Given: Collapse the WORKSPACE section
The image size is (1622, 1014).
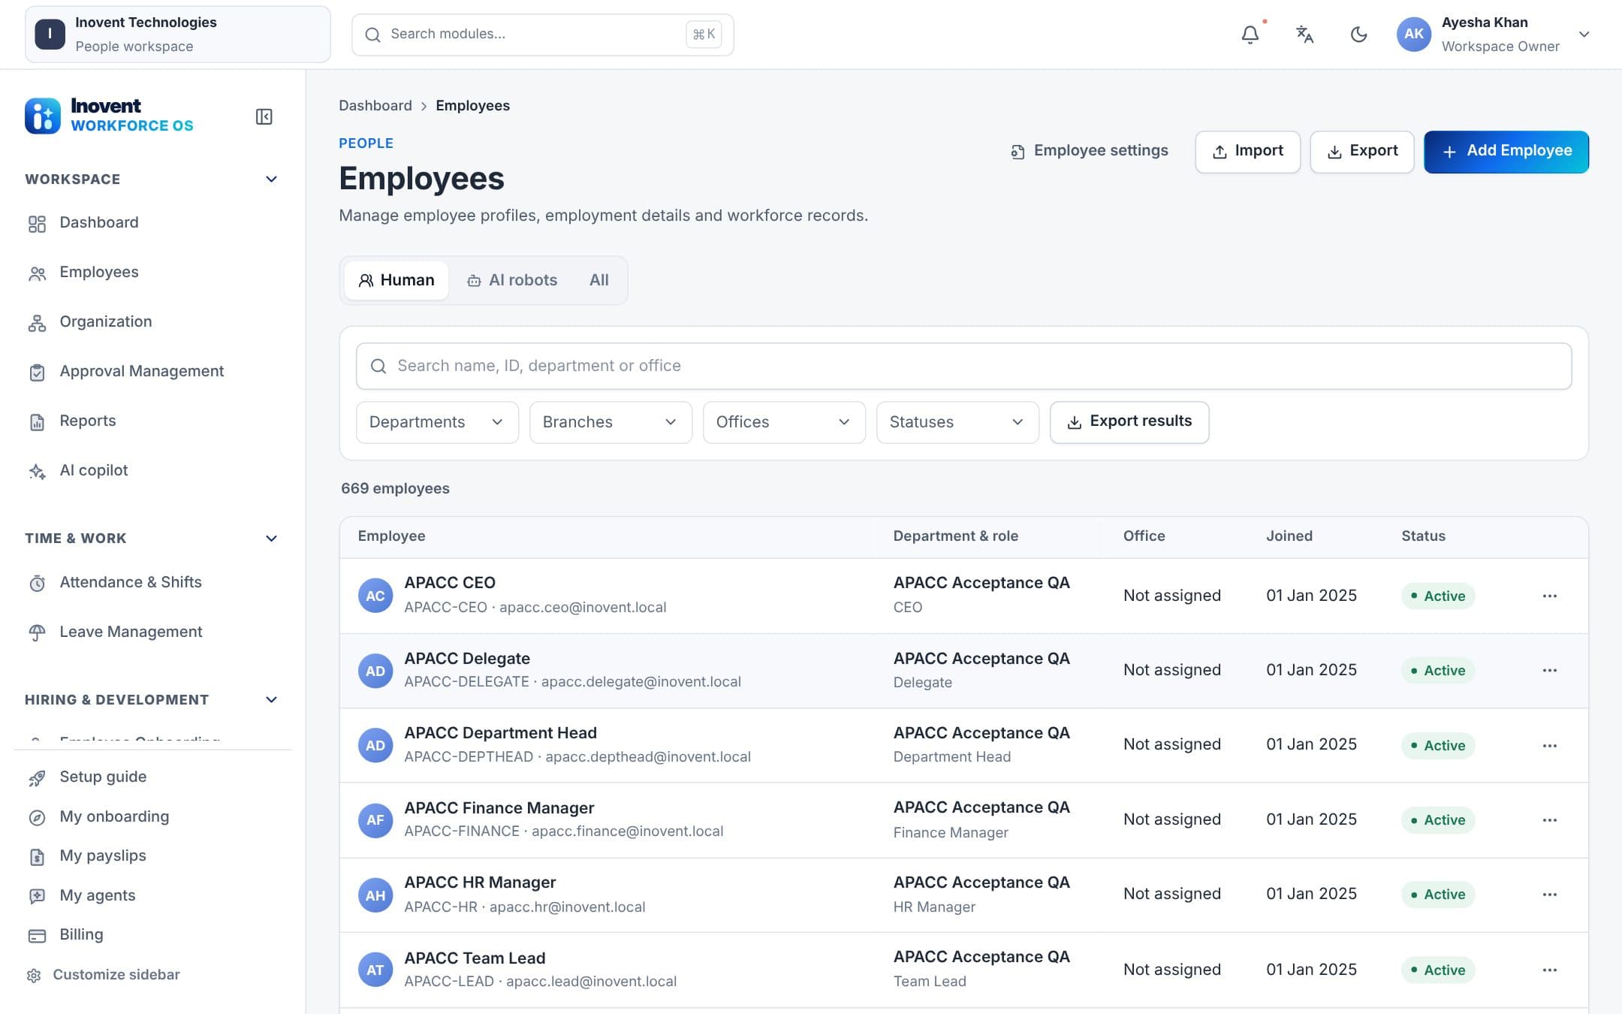Looking at the screenshot, I should tap(272, 179).
